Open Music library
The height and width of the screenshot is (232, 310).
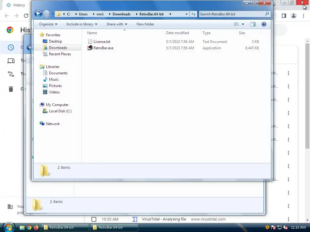pyautogui.click(x=54, y=79)
